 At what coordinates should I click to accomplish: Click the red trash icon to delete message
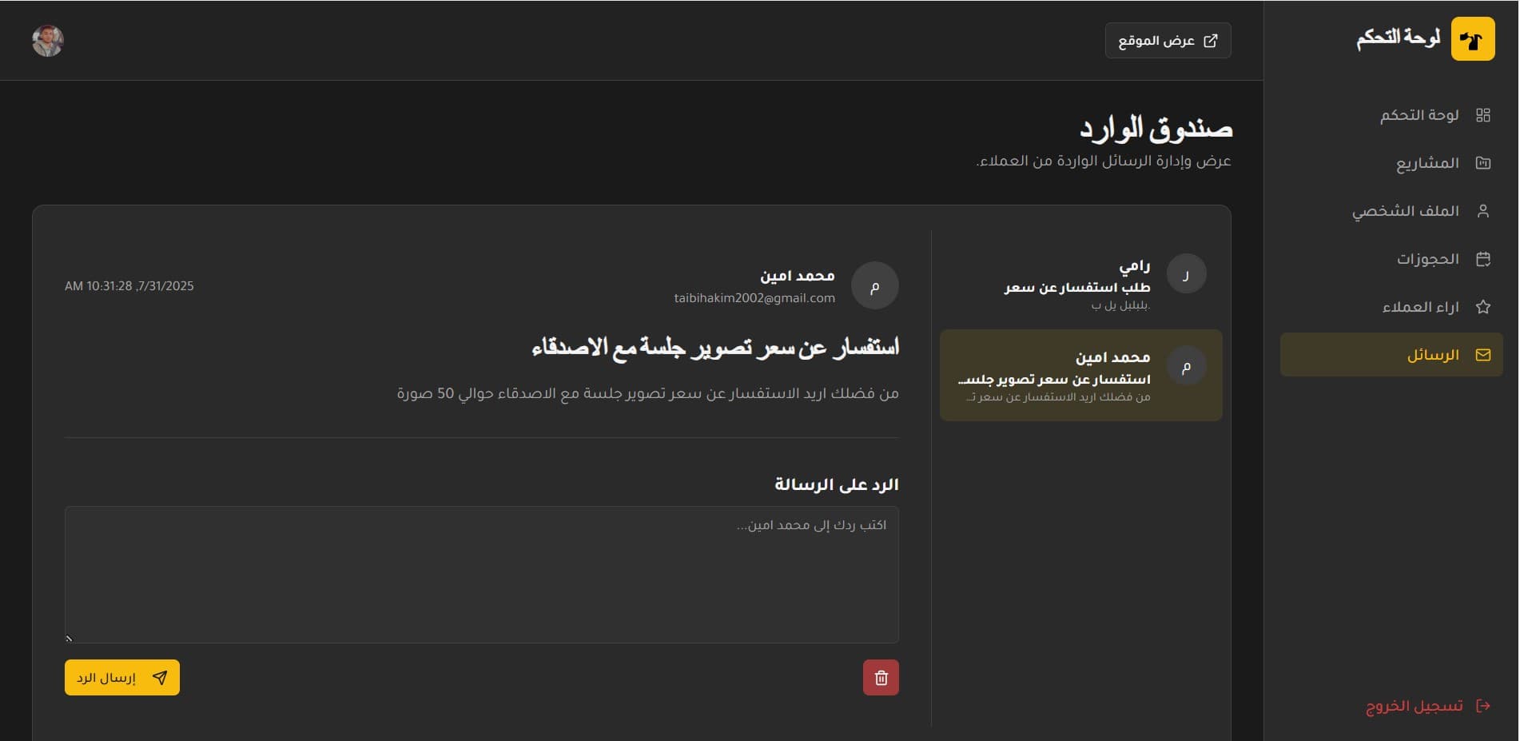(881, 677)
